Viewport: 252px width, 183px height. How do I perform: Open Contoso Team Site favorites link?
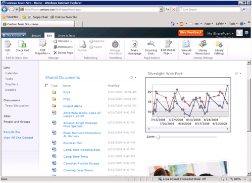(x=64, y=17)
